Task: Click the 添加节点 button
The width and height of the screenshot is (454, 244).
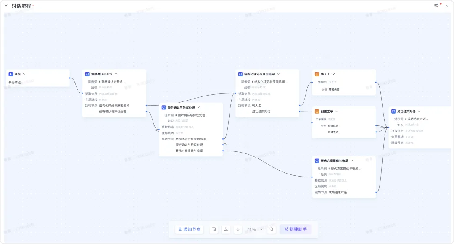Action: 190,229
